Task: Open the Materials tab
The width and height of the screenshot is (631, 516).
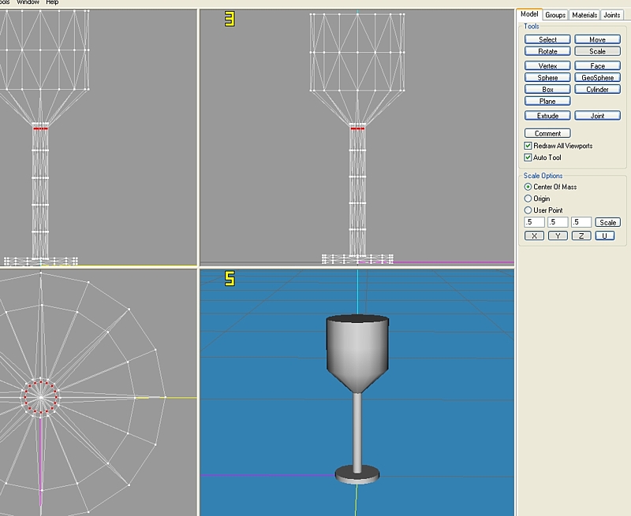Action: coord(584,15)
